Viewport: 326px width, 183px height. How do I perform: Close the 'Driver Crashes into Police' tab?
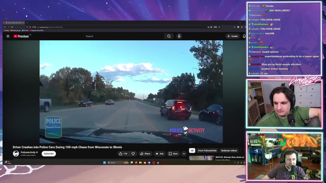23,23
